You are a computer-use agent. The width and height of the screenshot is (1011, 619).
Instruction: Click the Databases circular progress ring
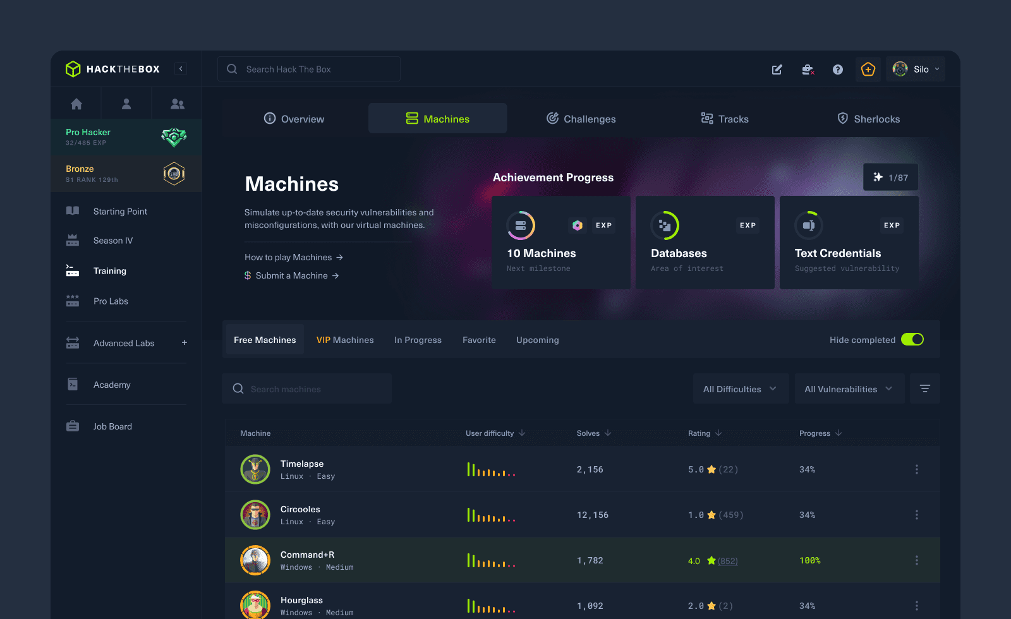[x=665, y=225]
